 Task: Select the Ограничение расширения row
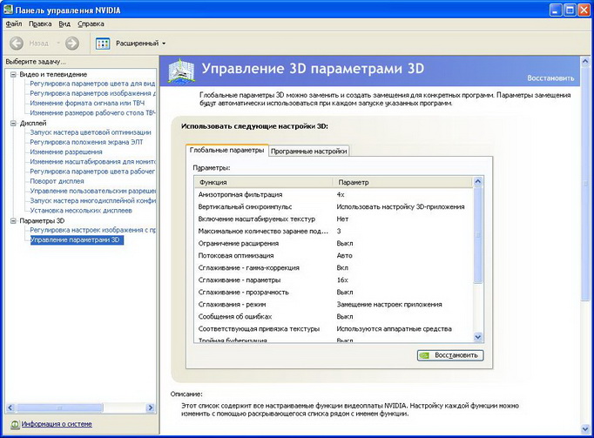pyautogui.click(x=334, y=243)
